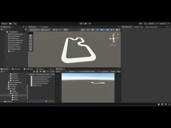Switch to the Spline Help tab
The image size is (171, 128).
[139, 27]
